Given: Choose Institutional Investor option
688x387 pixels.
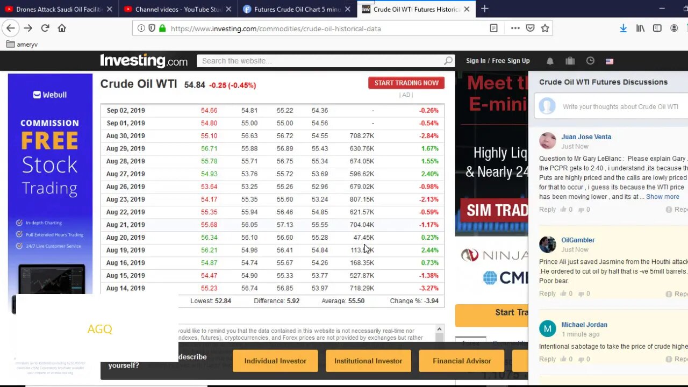Looking at the screenshot, I should click(368, 361).
